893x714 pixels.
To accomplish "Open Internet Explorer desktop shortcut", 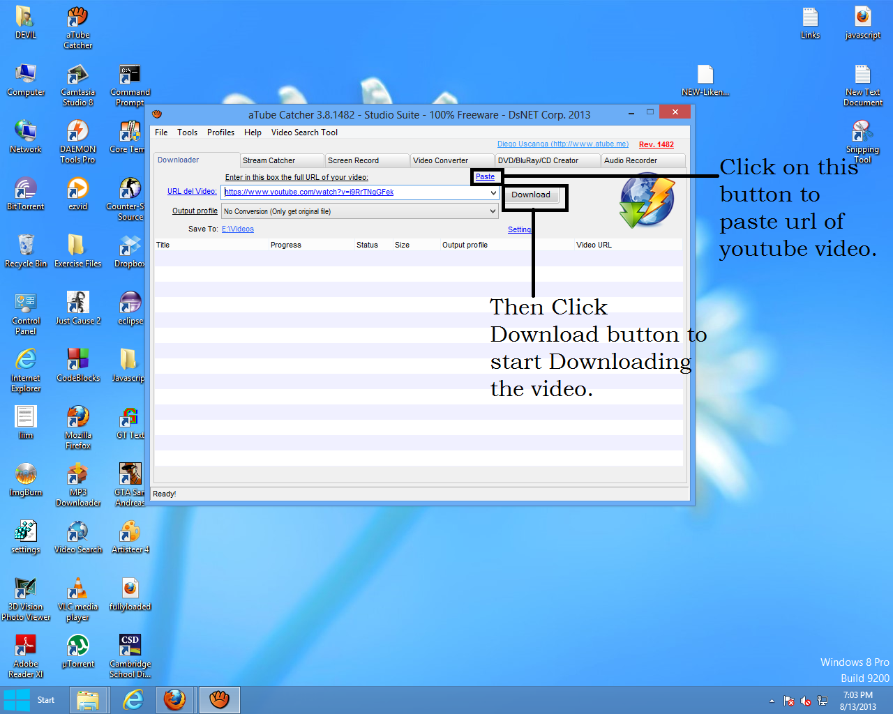I will point(26,371).
